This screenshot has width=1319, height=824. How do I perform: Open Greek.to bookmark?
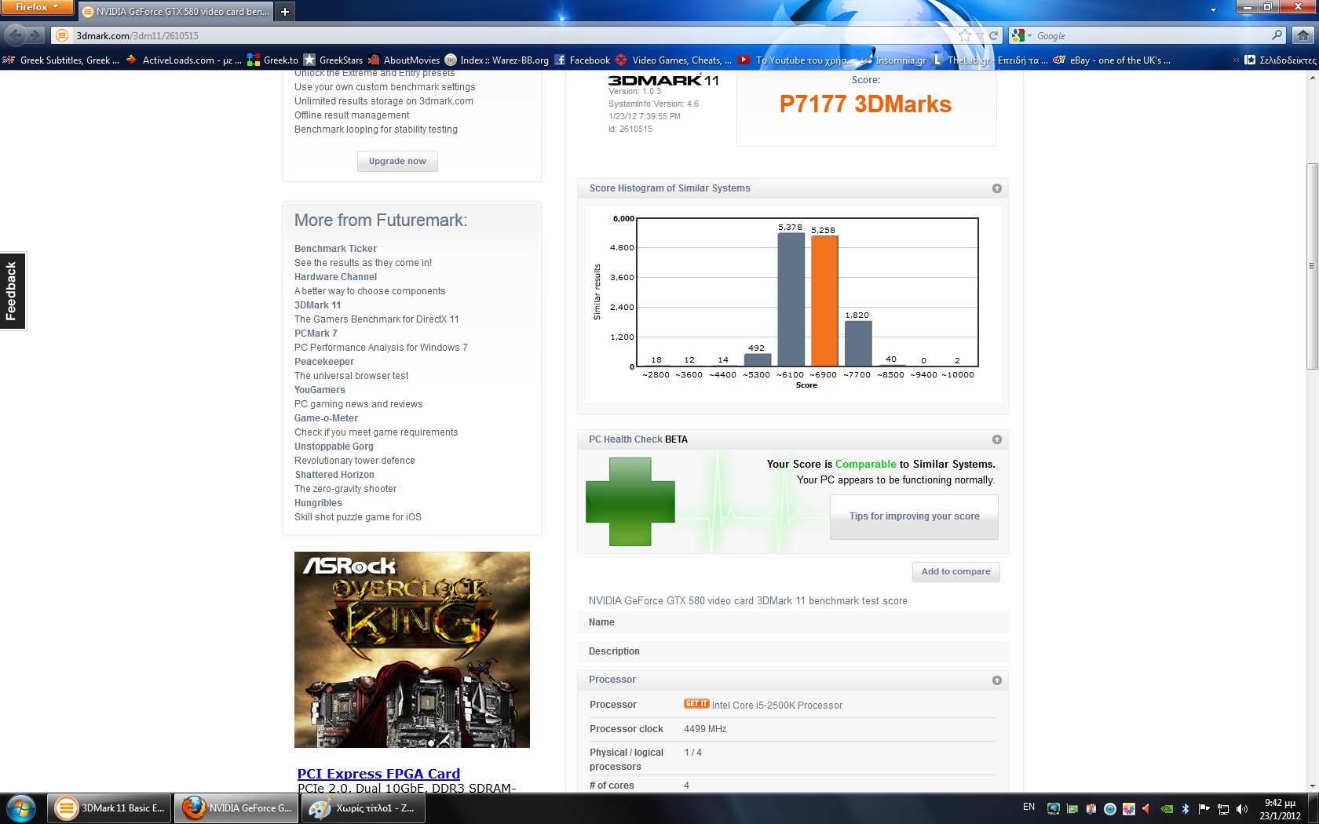tap(273, 60)
